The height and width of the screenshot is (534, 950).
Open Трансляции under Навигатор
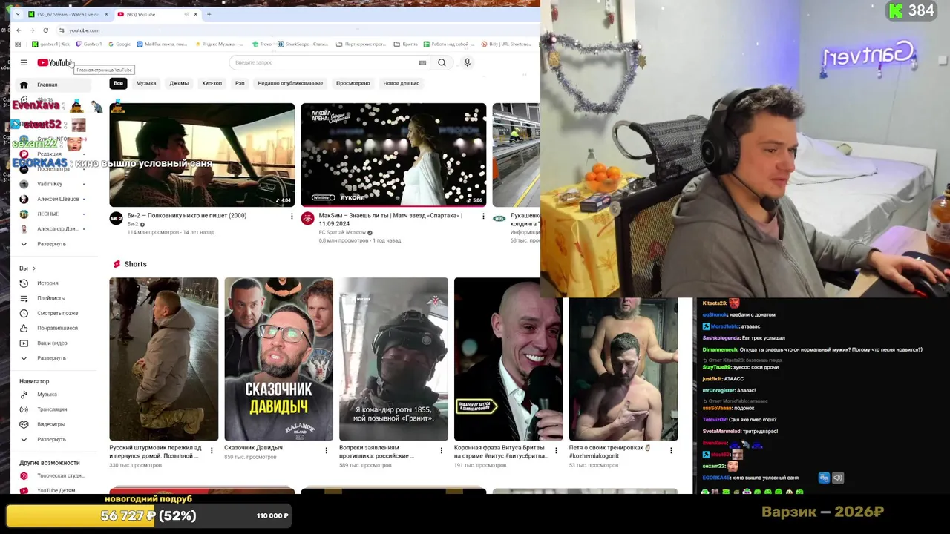[52, 409]
